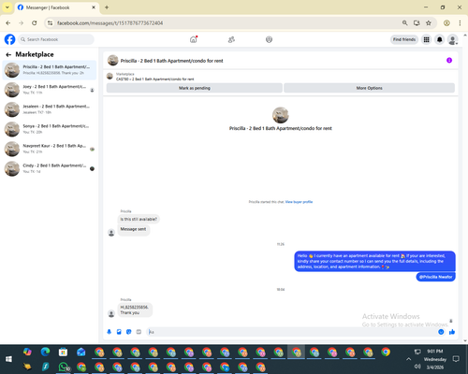Click the large centered Priscilla profile picture
Image resolution: width=468 pixels, height=374 pixels.
[x=281, y=115]
